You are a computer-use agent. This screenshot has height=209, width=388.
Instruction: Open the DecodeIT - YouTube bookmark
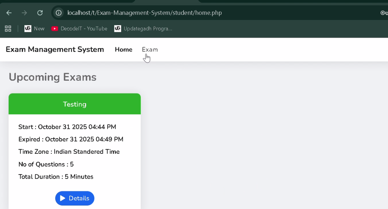coord(79,29)
